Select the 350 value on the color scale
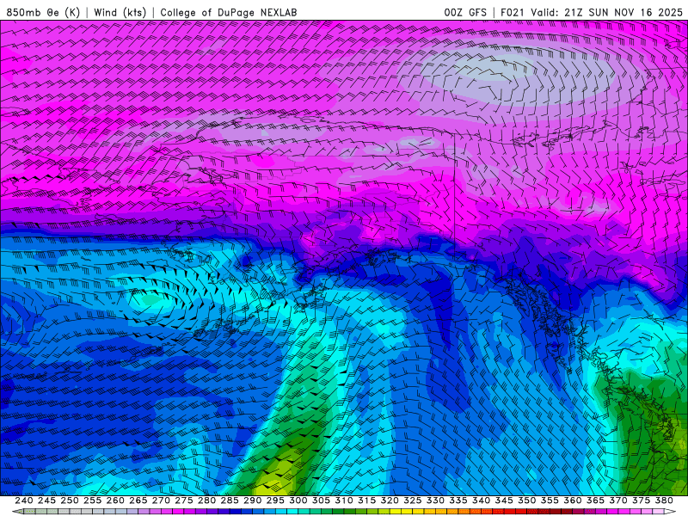 pos(526,501)
